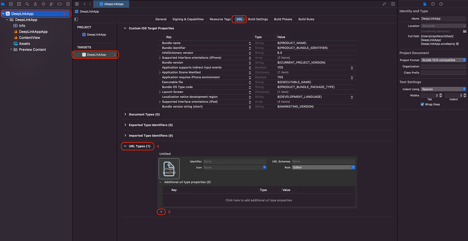468x241 pixels.
Task: Open the Quick Help inspector question mark
Action: click(x=441, y=4)
